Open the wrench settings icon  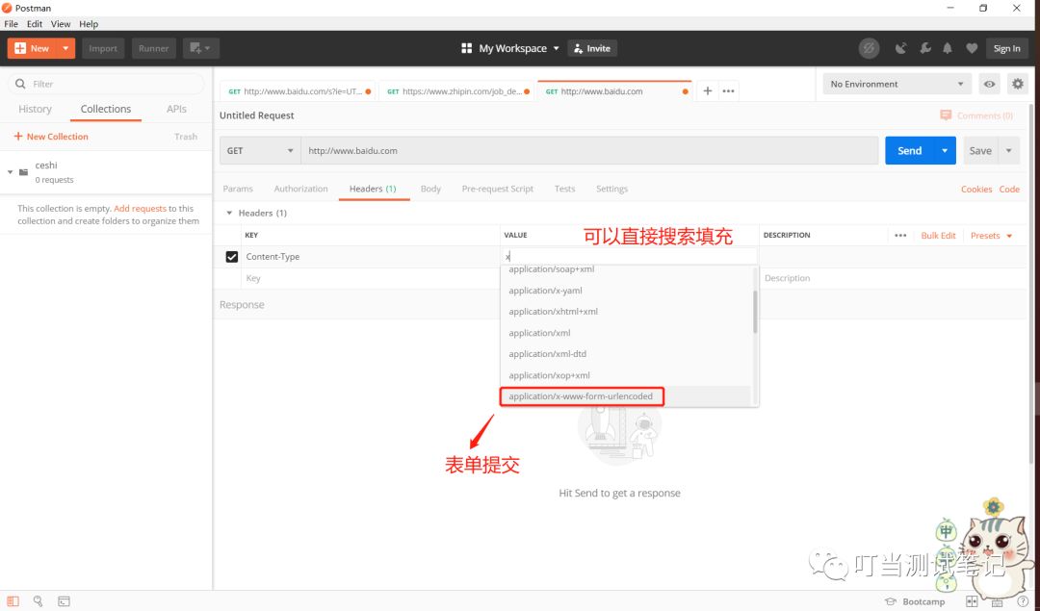[x=925, y=48]
